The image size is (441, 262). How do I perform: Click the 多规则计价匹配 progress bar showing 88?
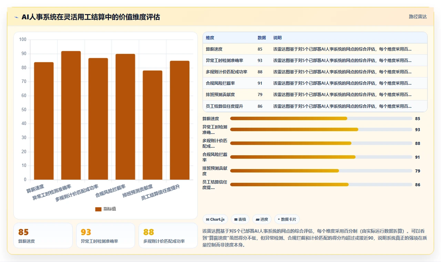click(x=321, y=143)
